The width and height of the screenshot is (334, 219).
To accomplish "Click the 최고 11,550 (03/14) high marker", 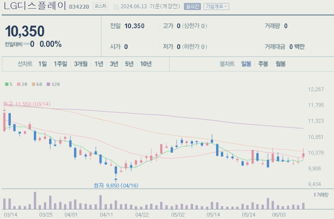I will [x=27, y=104].
